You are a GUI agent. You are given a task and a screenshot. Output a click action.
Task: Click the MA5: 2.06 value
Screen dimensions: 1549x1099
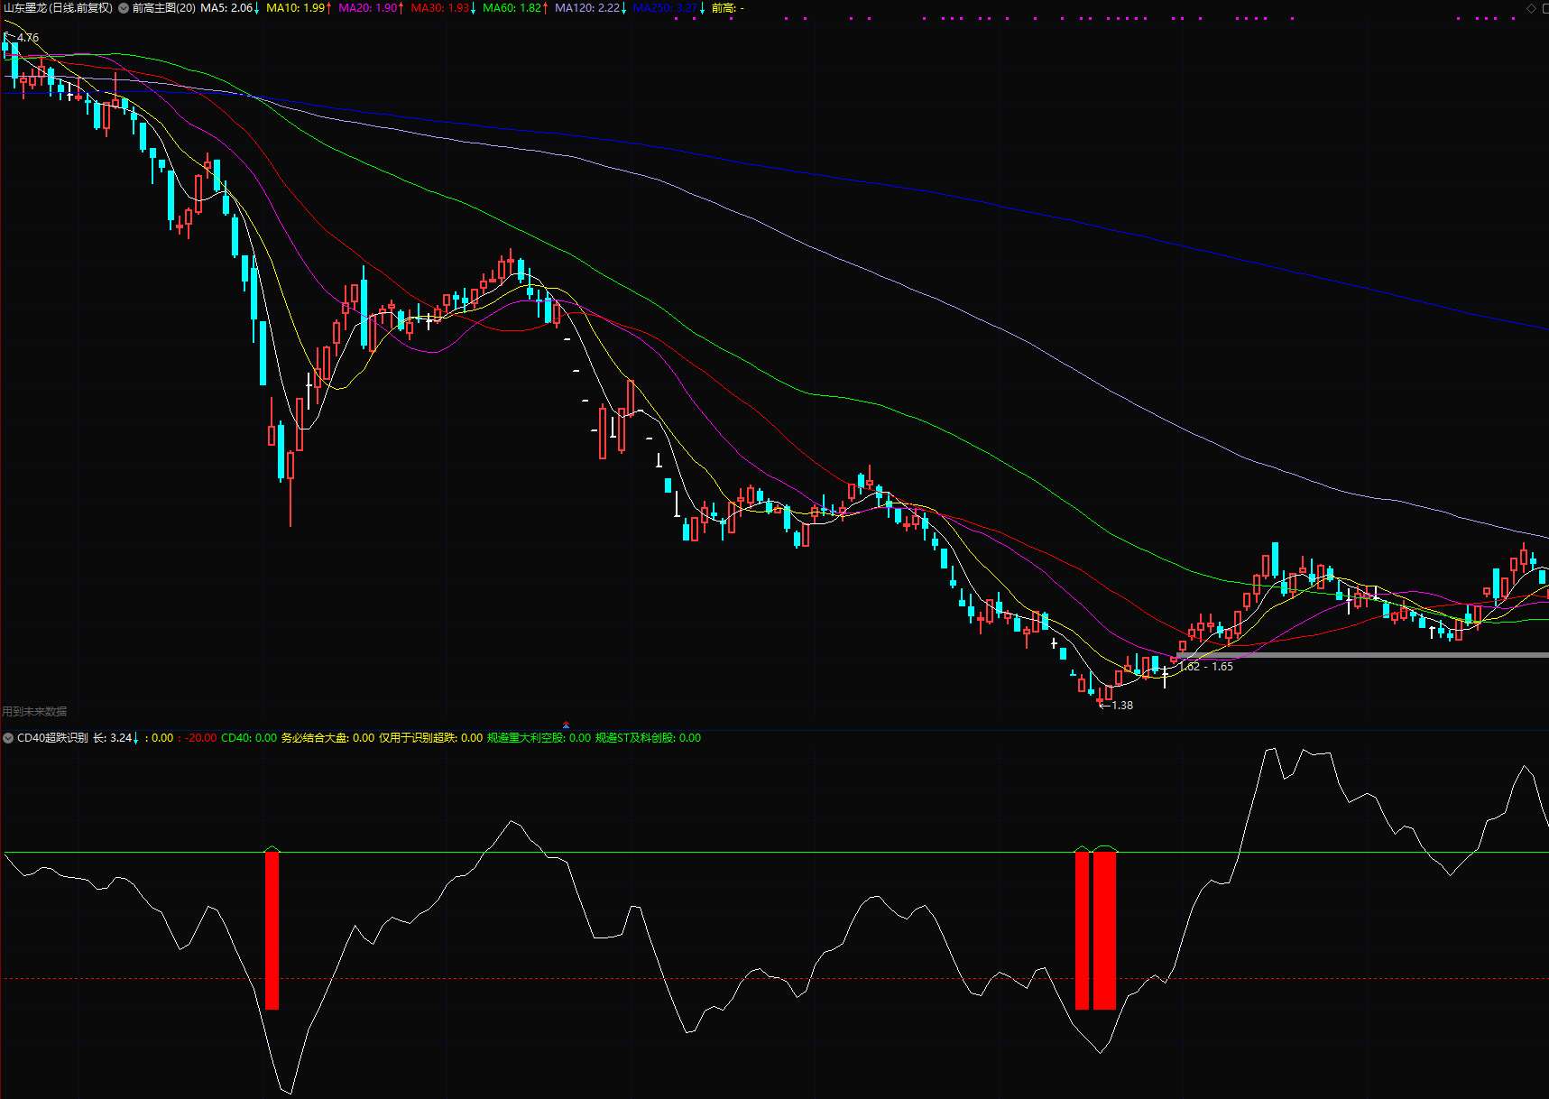(226, 8)
